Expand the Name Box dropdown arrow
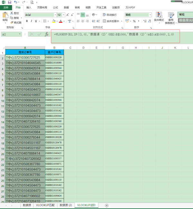The height and width of the screenshot is (209, 193). pyautogui.click(x=20, y=34)
